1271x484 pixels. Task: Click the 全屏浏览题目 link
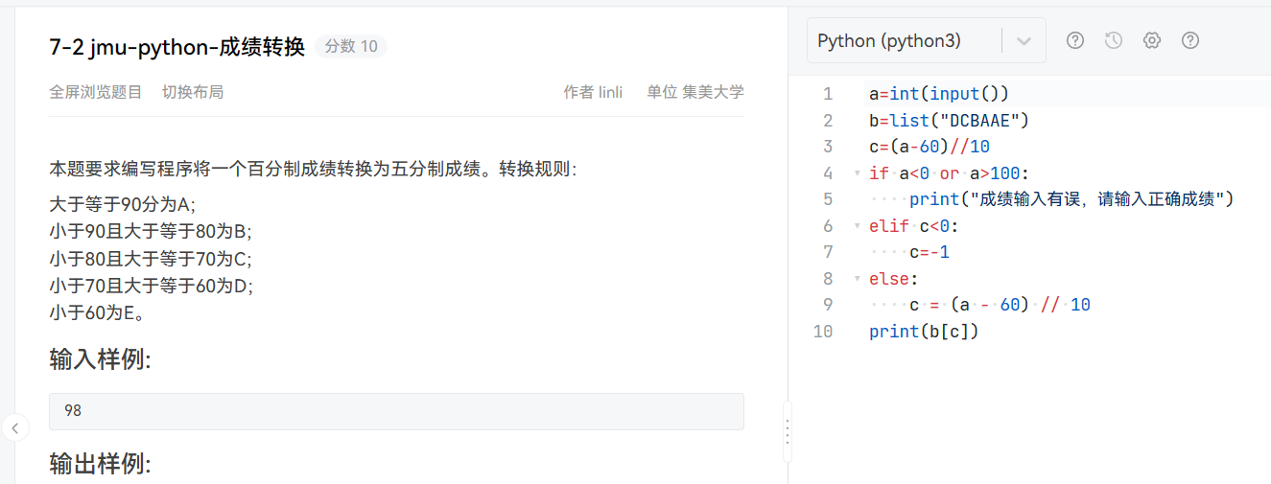point(96,92)
